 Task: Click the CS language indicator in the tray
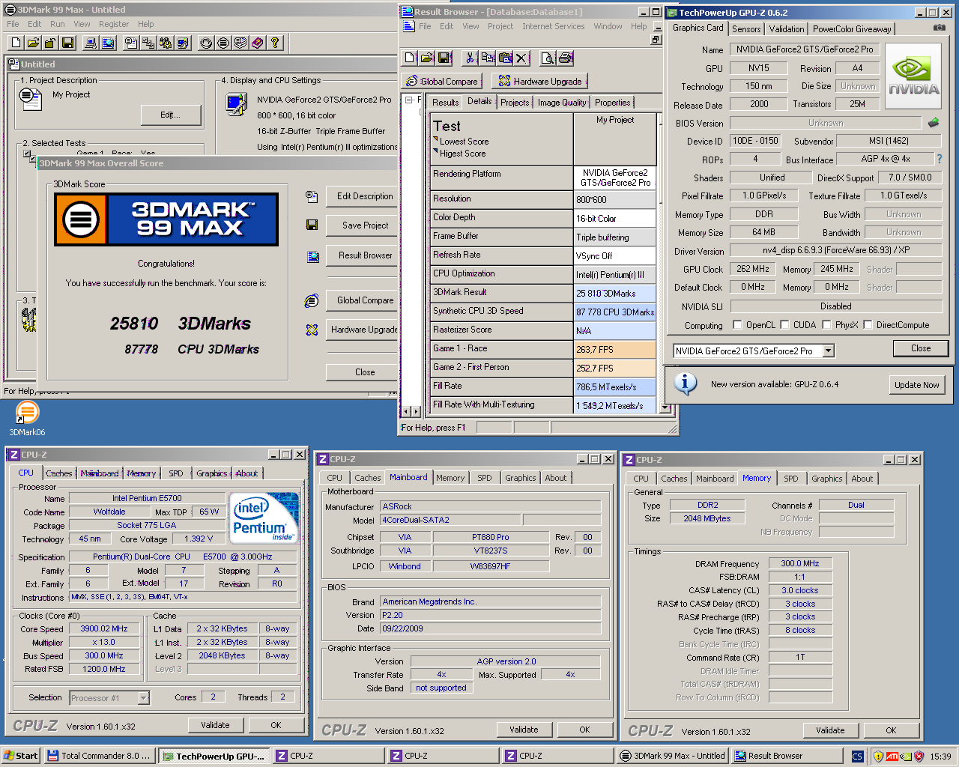point(857,757)
